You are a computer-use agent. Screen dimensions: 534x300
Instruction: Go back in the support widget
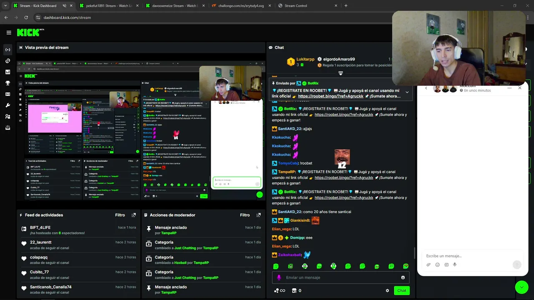[426, 88]
